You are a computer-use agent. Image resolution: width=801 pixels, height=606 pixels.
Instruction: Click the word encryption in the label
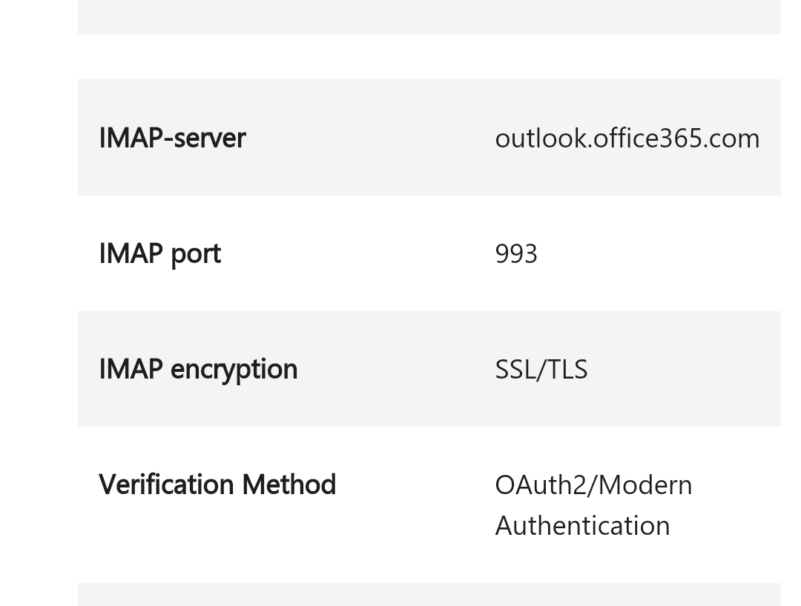[234, 369]
